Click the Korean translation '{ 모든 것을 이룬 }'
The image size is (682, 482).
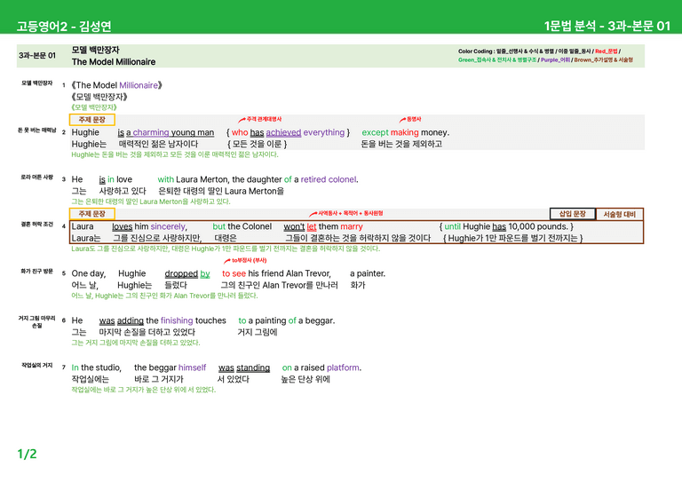click(x=257, y=144)
